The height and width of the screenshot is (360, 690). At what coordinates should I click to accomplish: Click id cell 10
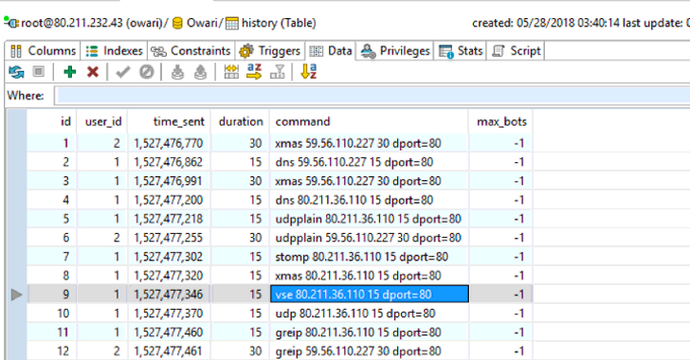pyautogui.click(x=51, y=314)
